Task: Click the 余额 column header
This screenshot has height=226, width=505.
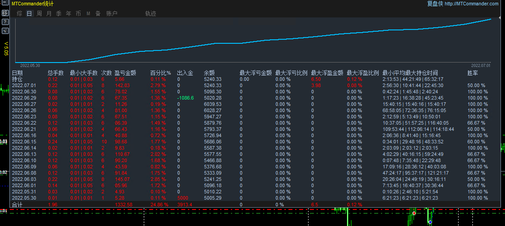Action: point(209,73)
